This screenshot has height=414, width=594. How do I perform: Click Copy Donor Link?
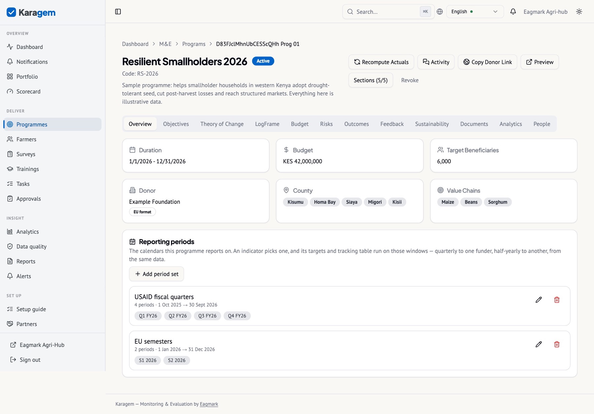click(x=487, y=62)
